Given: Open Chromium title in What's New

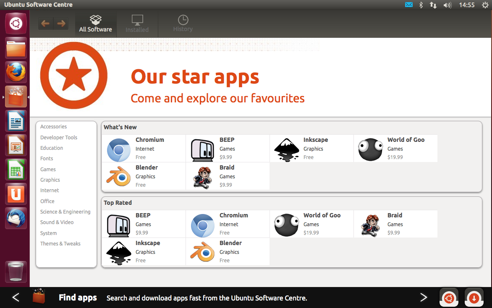Looking at the screenshot, I should [x=150, y=140].
